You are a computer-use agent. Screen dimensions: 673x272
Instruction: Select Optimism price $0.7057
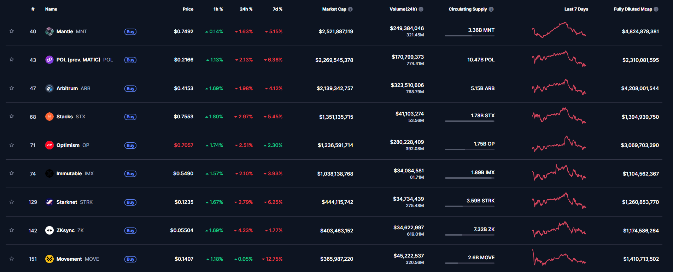(x=184, y=145)
